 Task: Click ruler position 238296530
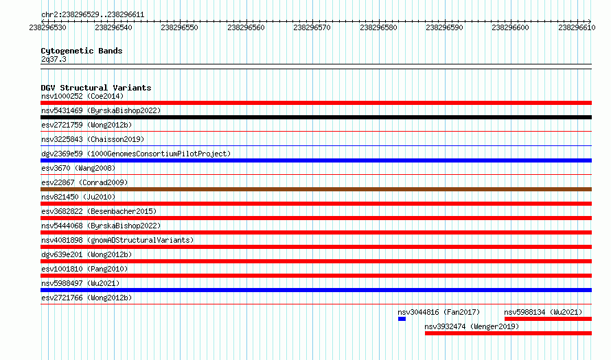coord(47,27)
